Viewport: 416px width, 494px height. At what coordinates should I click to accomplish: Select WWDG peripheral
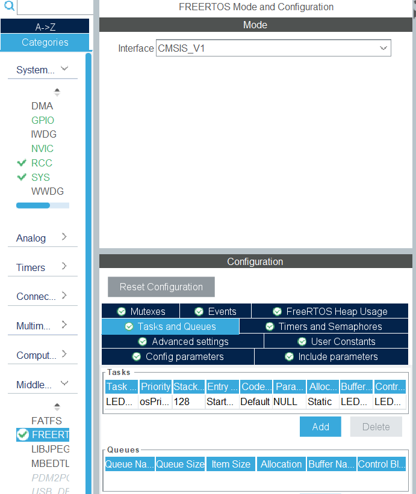tap(48, 191)
